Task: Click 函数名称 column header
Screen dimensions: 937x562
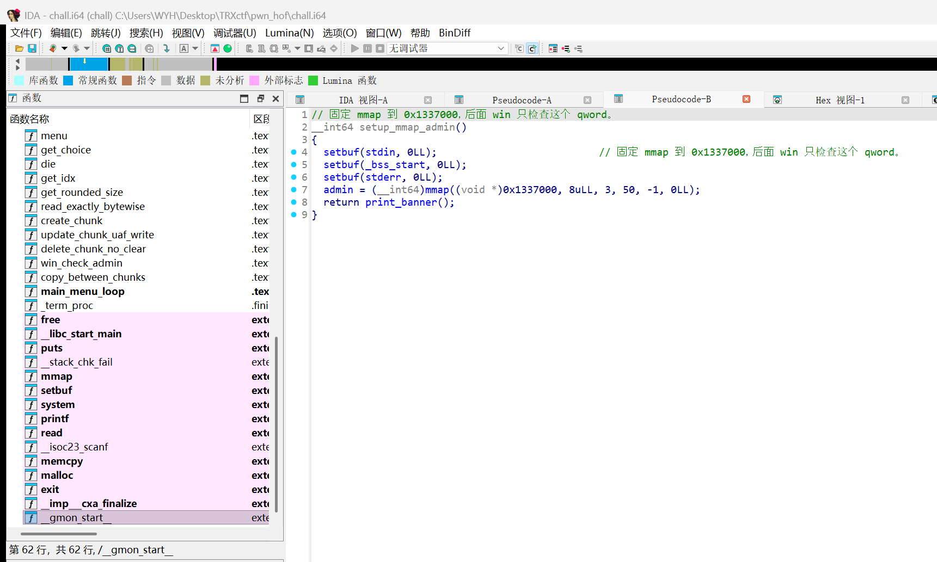Action: point(128,119)
